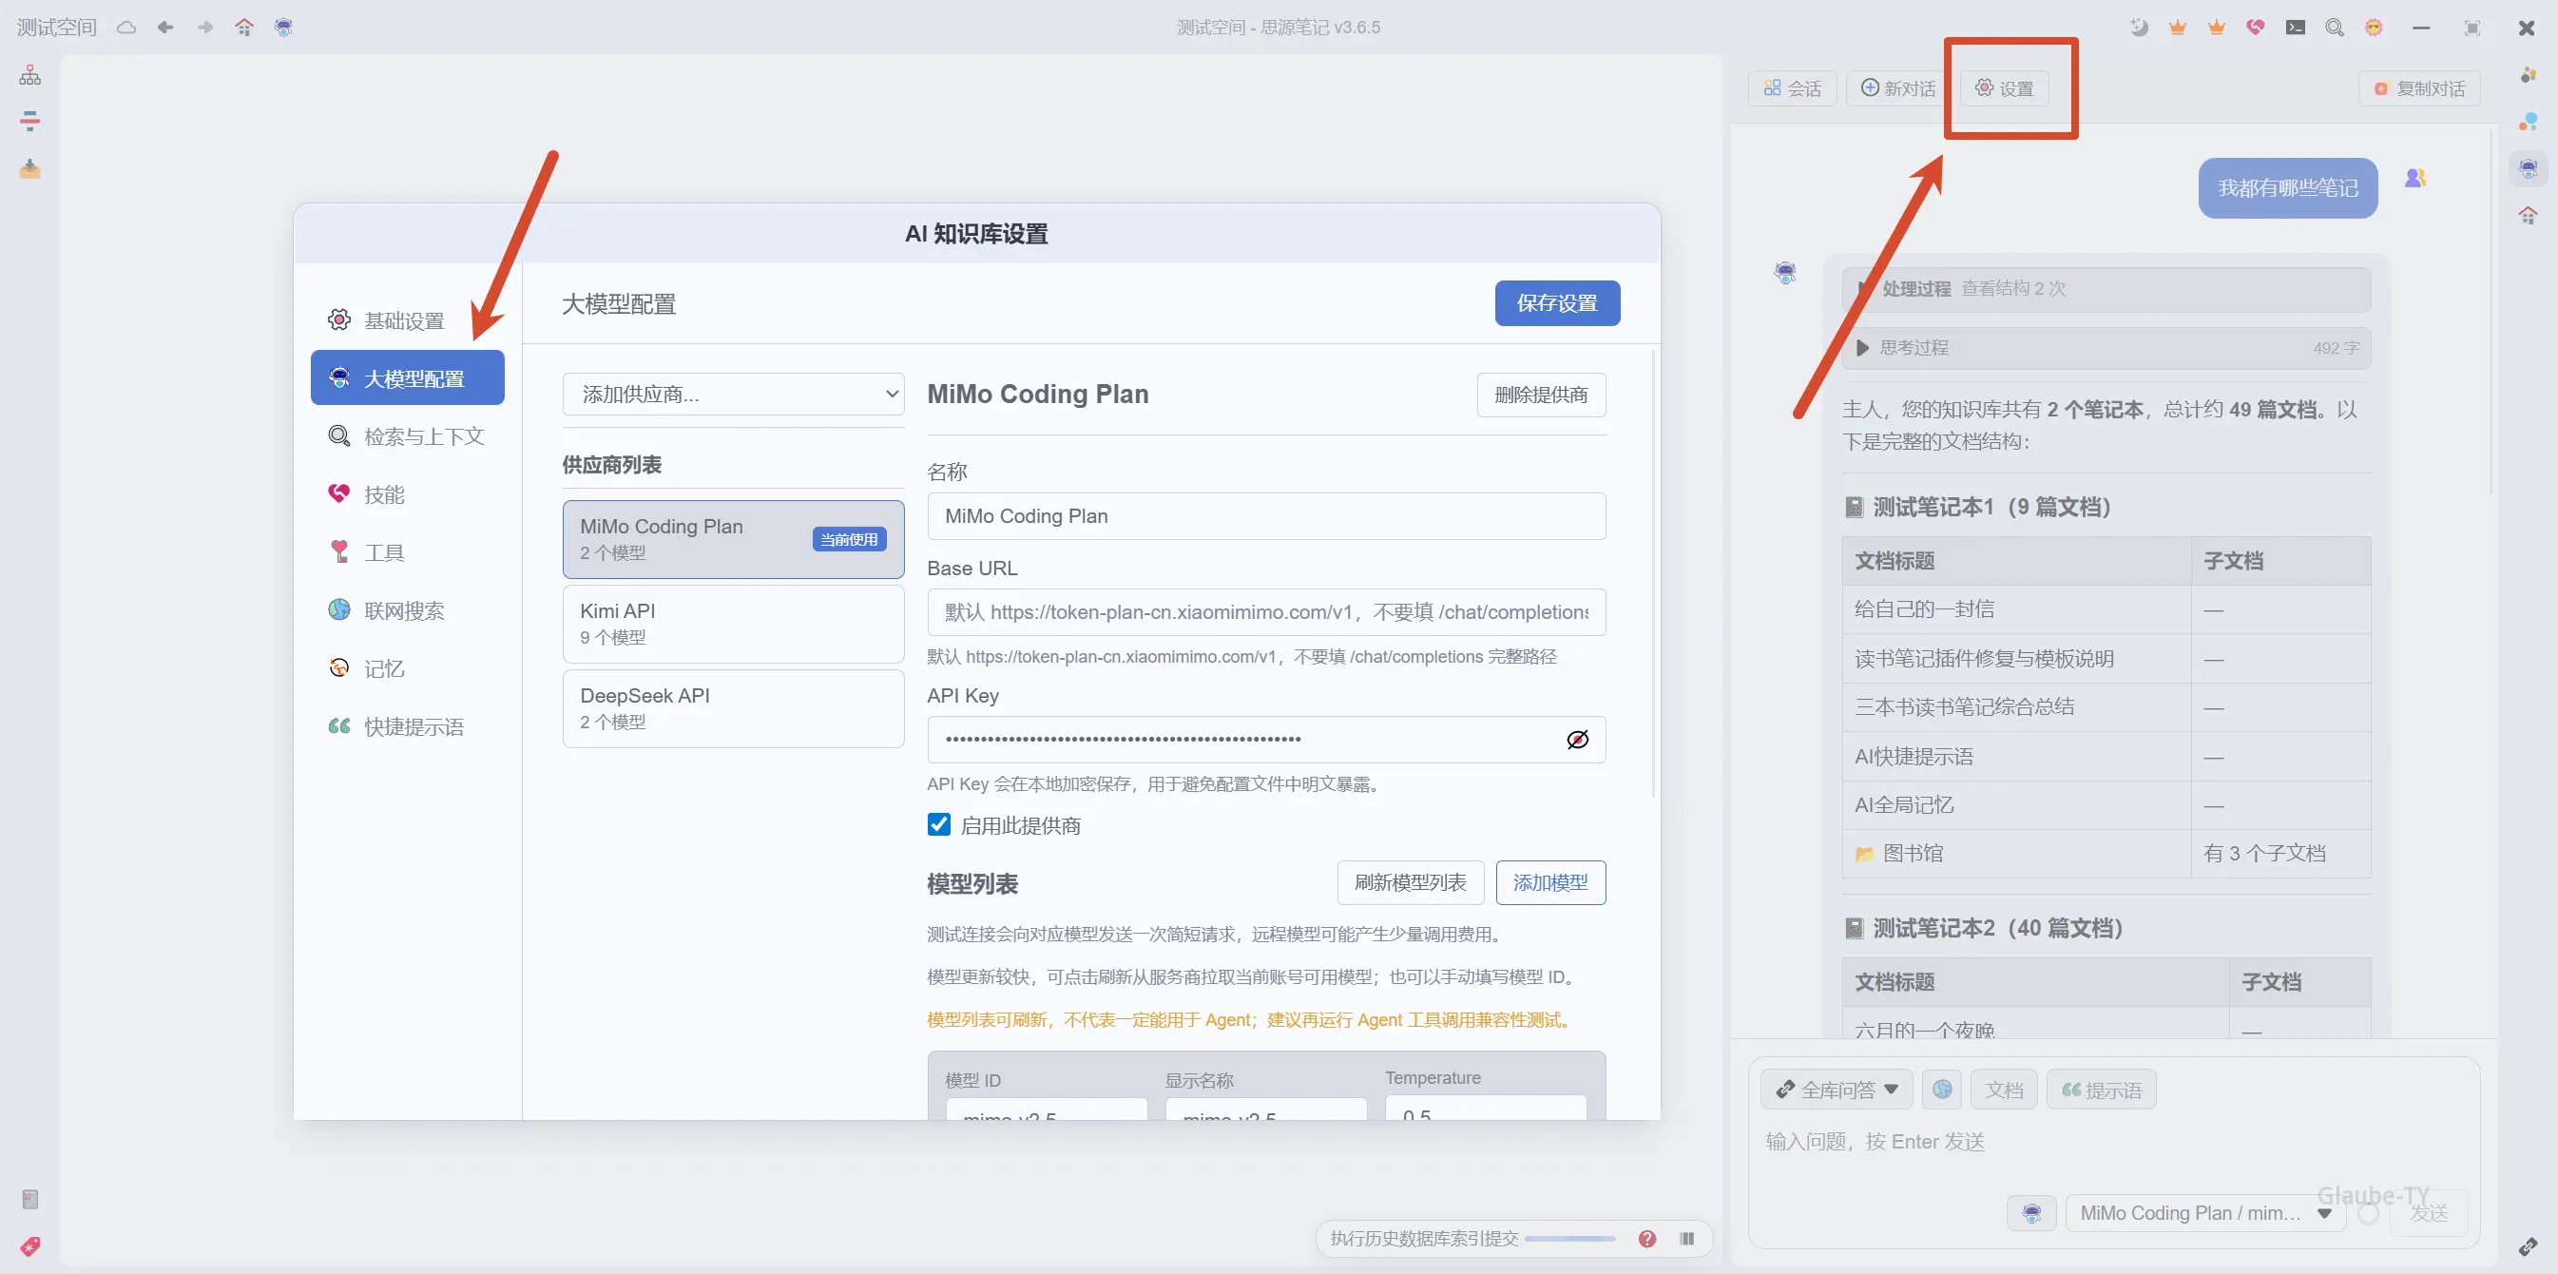Image resolution: width=2558 pixels, height=1274 pixels.
Task: Click the Base URL input field
Action: pyautogui.click(x=1266, y=611)
